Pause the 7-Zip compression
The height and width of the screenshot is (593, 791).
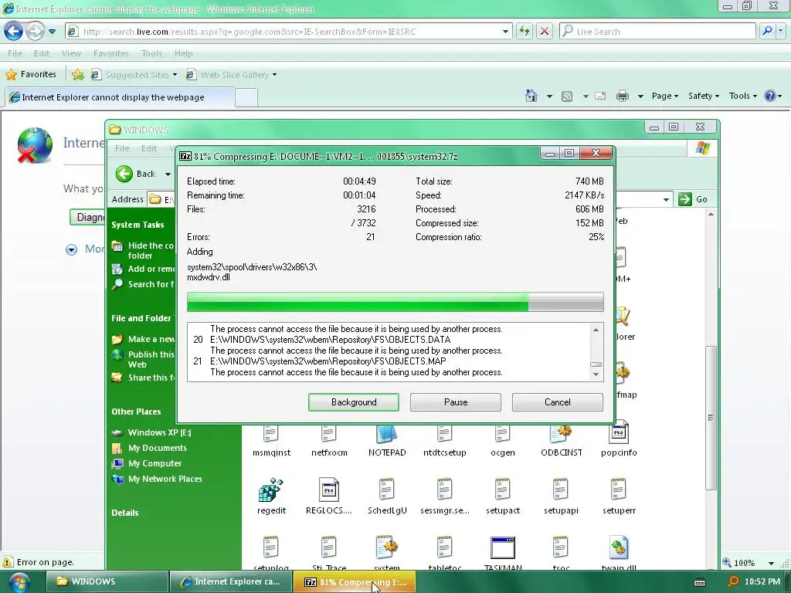point(456,402)
